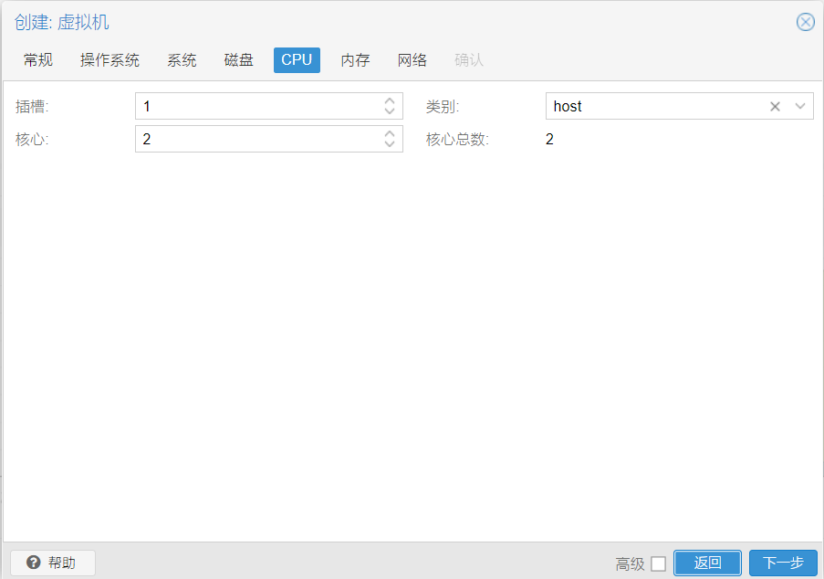Switch to the 常规 tab
This screenshot has height=579, width=824.
click(38, 60)
